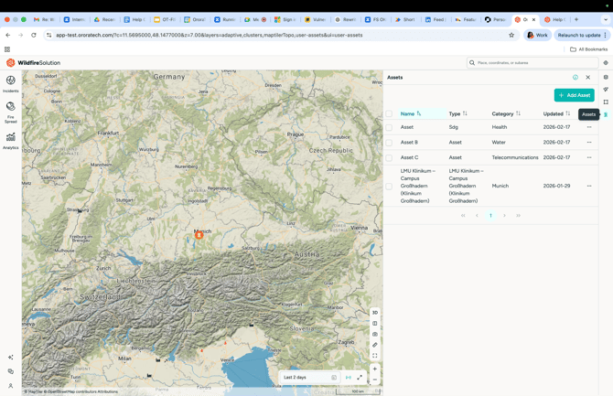Open the Fire Spread tool
This screenshot has height=396, width=613.
[11, 112]
